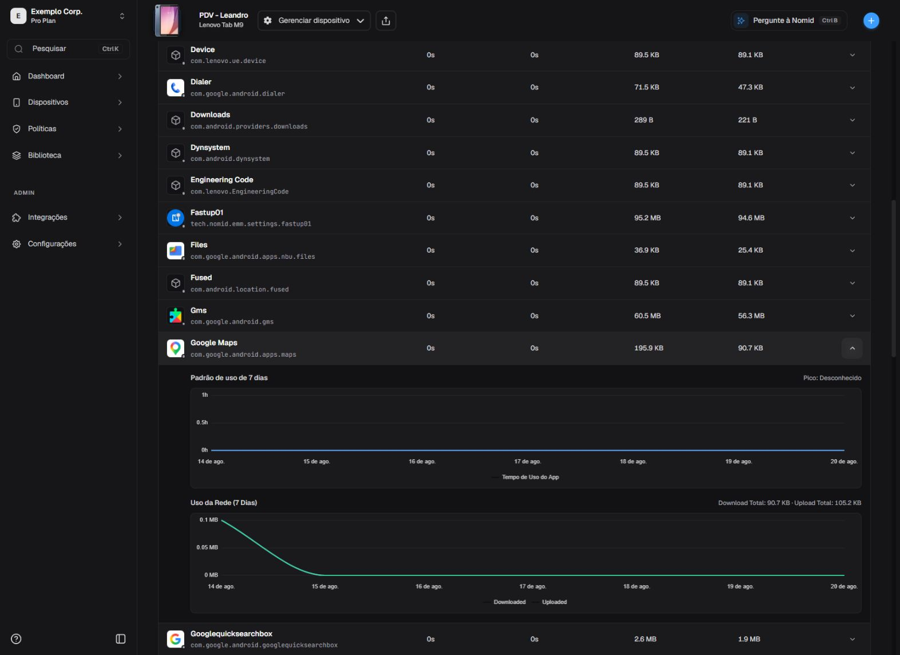The image size is (900, 655).
Task: Click the 95.2 MB Fastup01 value
Action: (x=647, y=218)
